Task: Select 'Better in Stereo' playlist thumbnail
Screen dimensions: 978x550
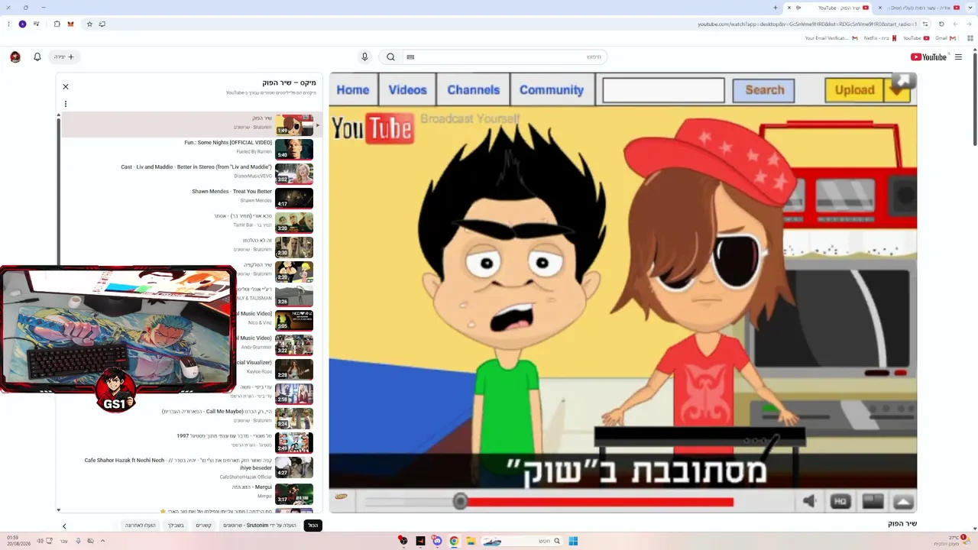Action: [294, 173]
